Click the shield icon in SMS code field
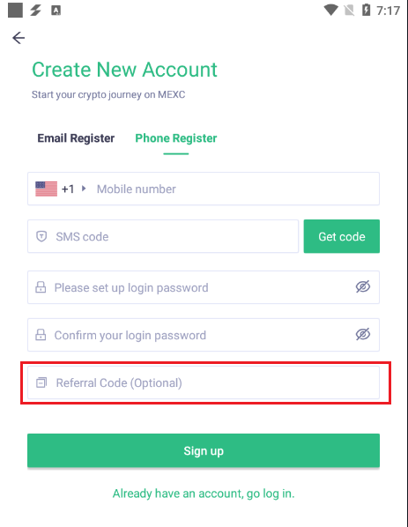 [x=41, y=236]
